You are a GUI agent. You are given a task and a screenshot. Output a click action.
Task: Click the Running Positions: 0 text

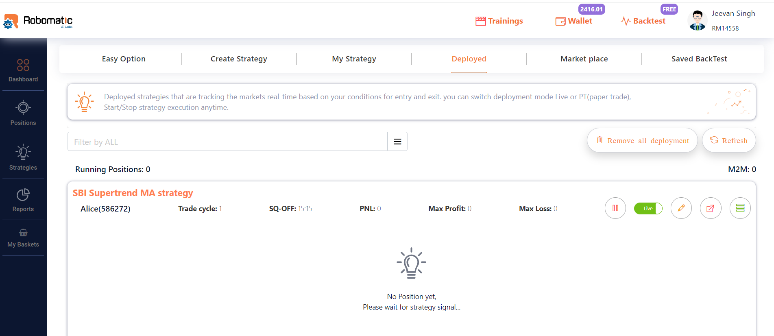113,169
